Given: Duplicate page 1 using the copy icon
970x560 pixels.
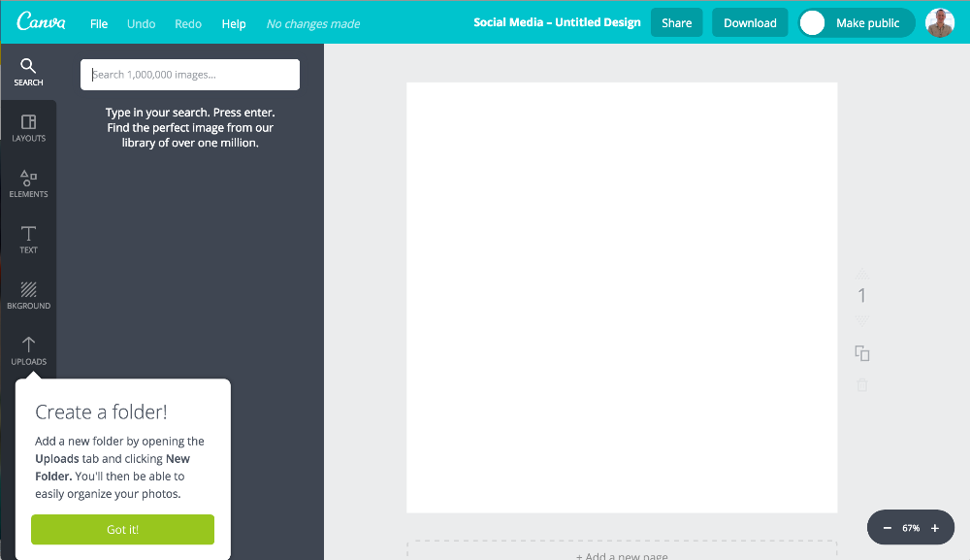Looking at the screenshot, I should (x=861, y=353).
